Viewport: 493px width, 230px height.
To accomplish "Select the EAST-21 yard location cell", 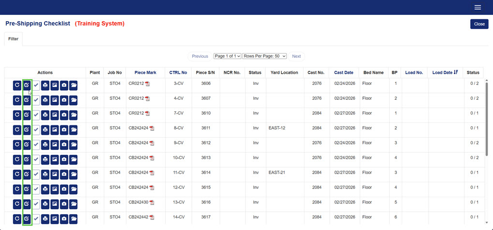I will (276, 173).
